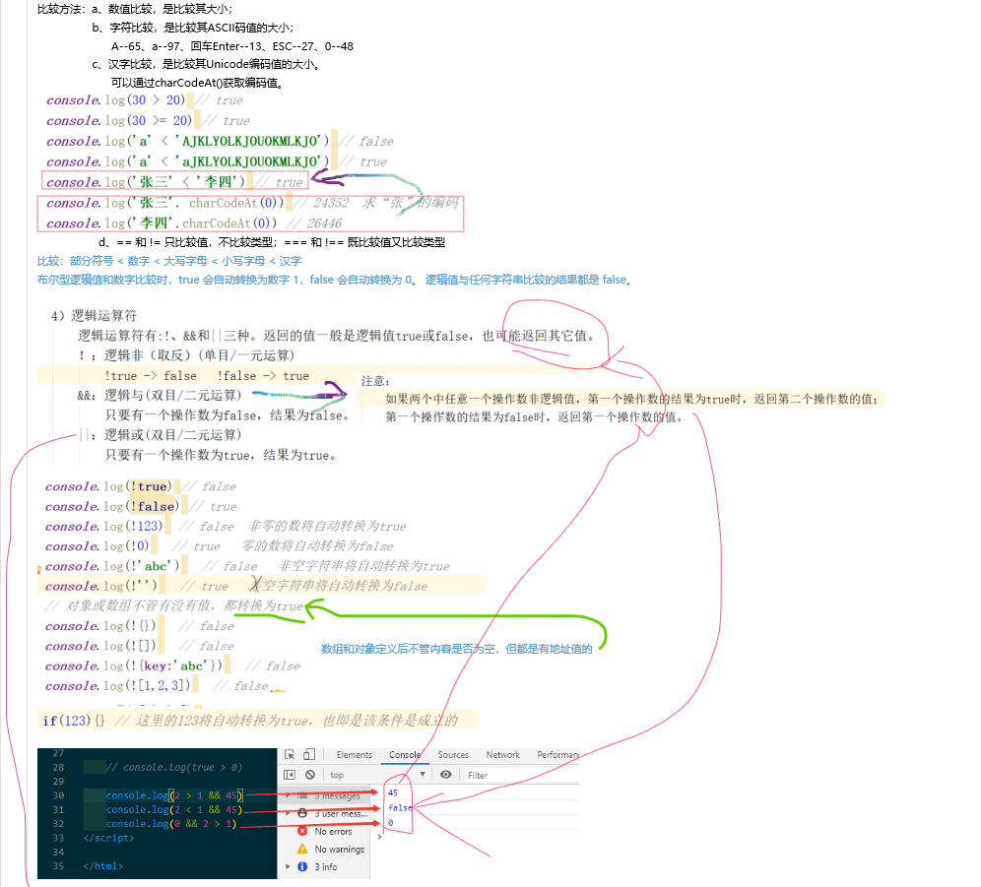Open the top context dropdown
The width and height of the screenshot is (981, 887).
point(377,775)
